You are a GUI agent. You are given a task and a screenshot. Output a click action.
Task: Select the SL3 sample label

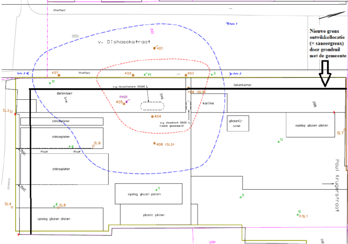tap(6, 110)
